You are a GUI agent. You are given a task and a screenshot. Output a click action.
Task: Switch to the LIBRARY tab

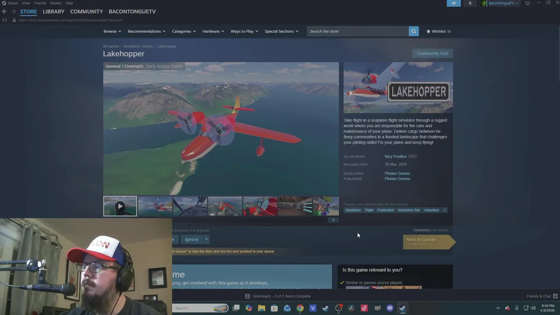pyautogui.click(x=53, y=11)
